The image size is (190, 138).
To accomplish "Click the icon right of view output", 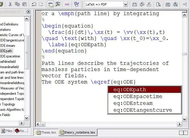I will [x=168, y=4].
